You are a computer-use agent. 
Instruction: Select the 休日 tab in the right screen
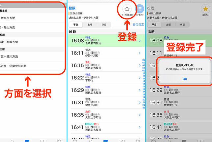click(182, 25)
